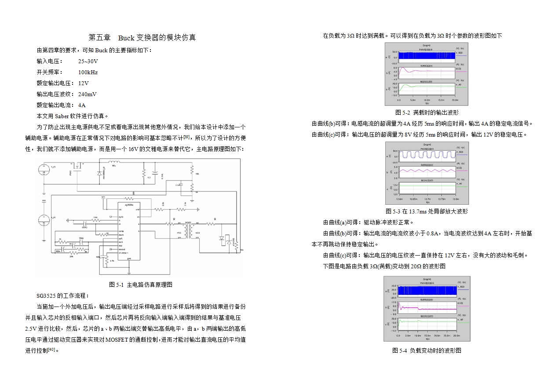Click the 开关频率 100kHz specification line
Viewport: 548px width, 379px height.
point(67,72)
